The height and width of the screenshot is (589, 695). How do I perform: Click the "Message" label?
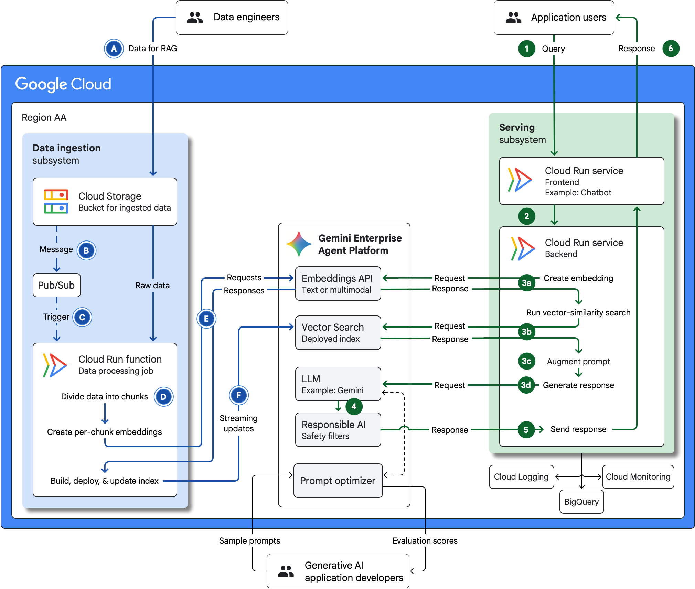(x=56, y=249)
